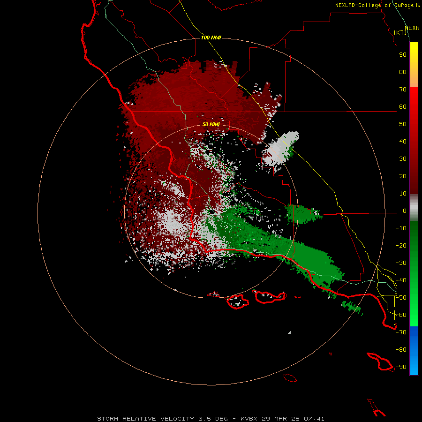Select the 50 NMI range ring label
The width and height of the screenshot is (422, 422).
[x=211, y=124]
